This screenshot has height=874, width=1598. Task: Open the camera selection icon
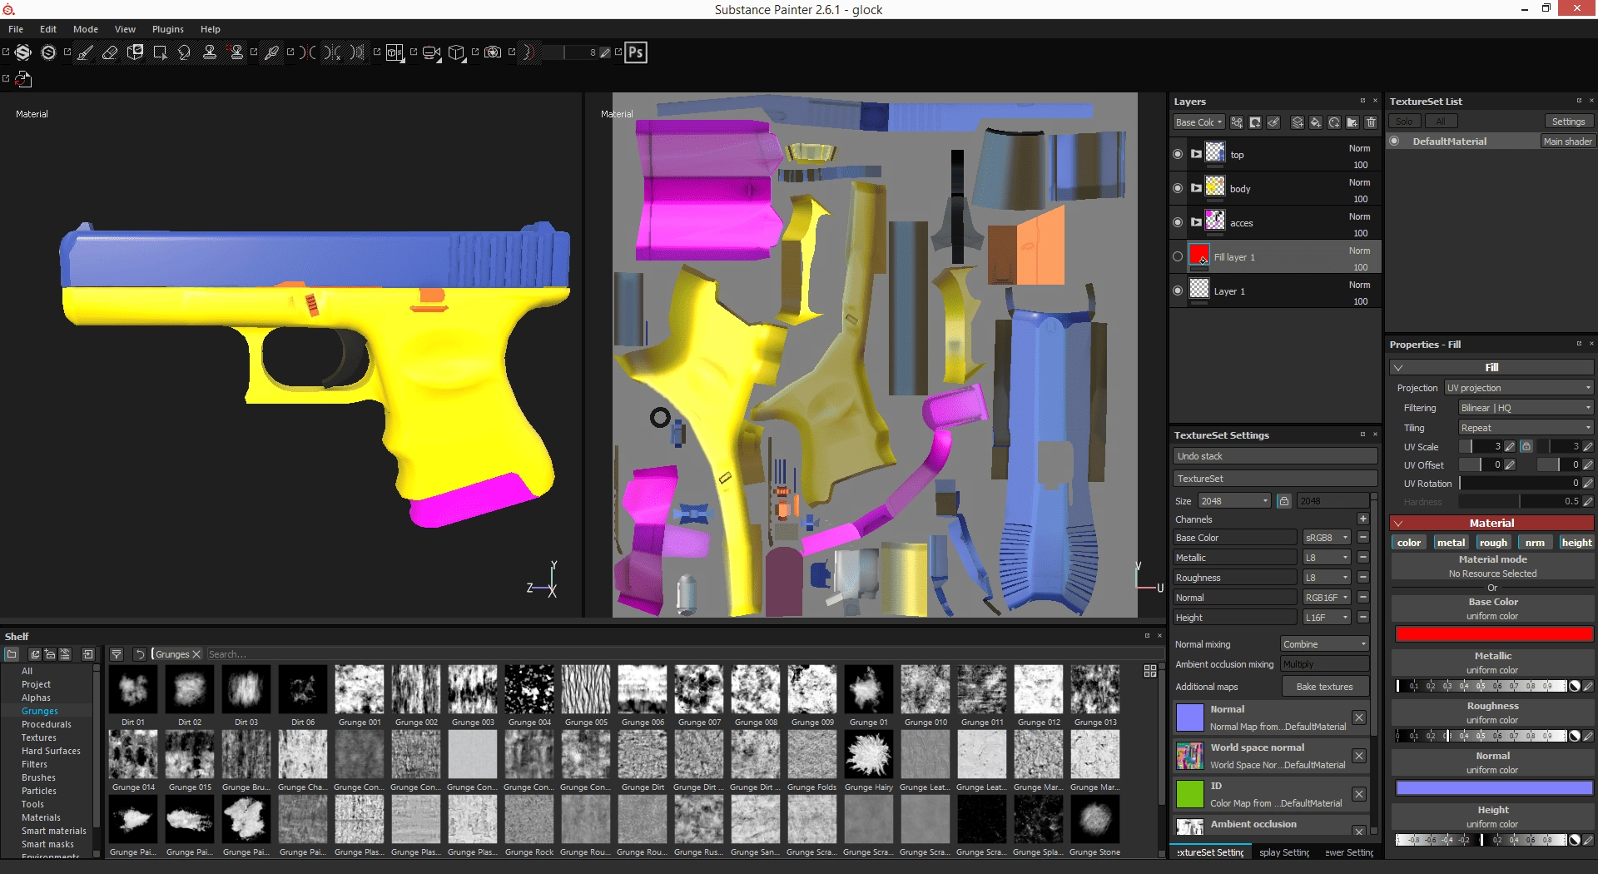431,52
